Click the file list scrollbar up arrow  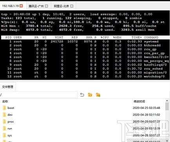[x=167, y=101]
